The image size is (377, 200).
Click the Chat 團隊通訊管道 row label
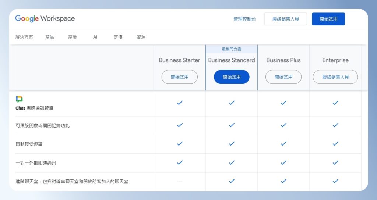pos(34,108)
